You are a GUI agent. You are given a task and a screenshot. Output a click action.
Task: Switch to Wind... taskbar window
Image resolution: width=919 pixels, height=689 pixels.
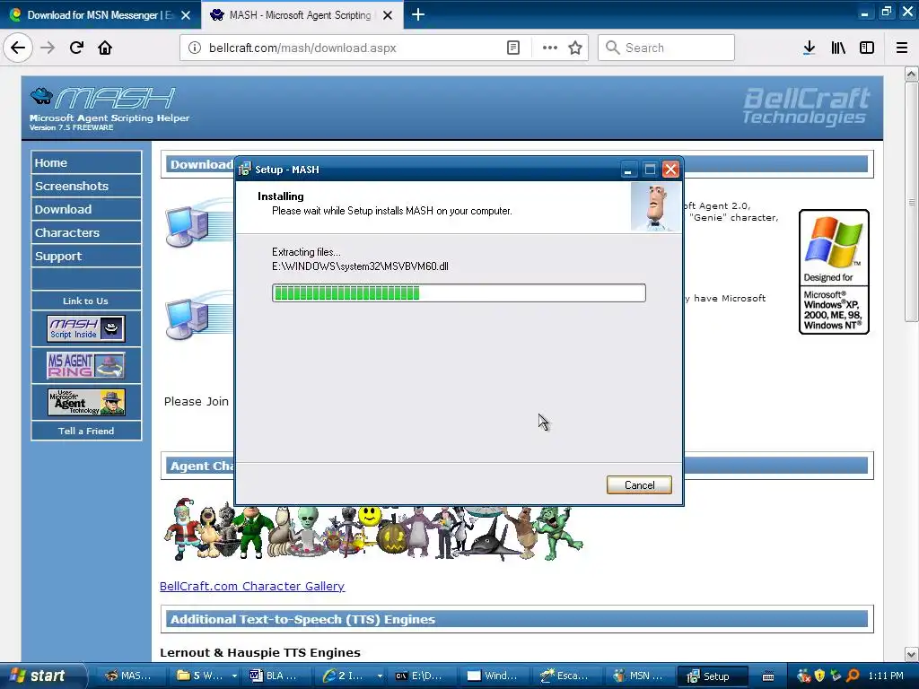[493, 676]
